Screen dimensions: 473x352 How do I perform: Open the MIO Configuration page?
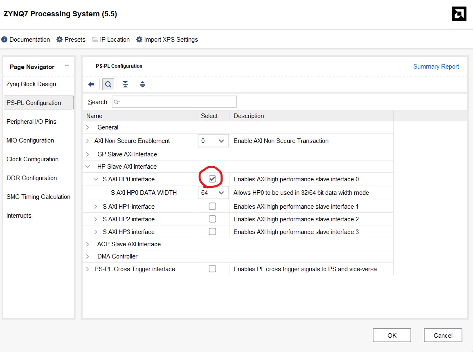(x=30, y=140)
